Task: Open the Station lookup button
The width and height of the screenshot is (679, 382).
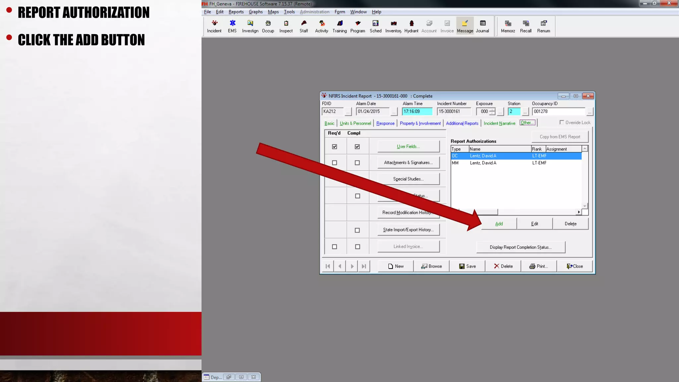Action: [x=525, y=112]
